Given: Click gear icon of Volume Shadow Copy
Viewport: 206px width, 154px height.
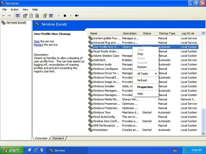Looking at the screenshot, I should point(90,56).
